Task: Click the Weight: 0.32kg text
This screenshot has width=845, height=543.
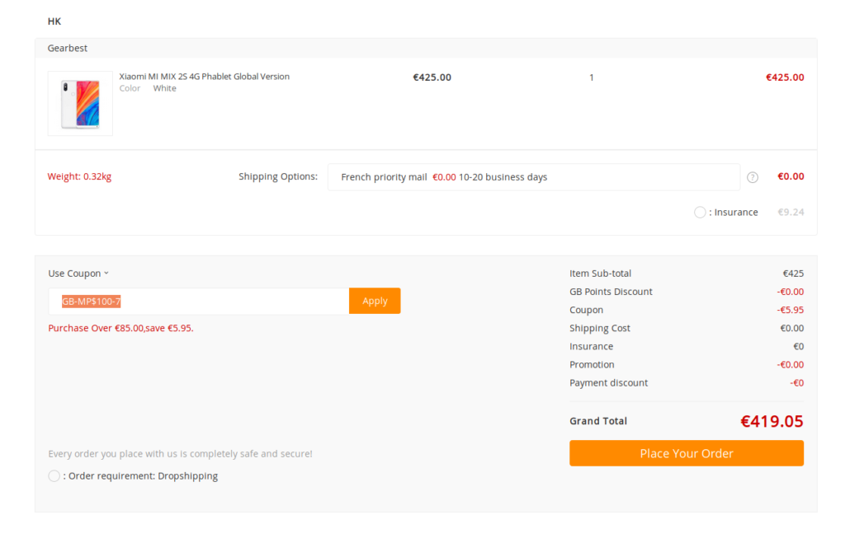Action: 79,176
